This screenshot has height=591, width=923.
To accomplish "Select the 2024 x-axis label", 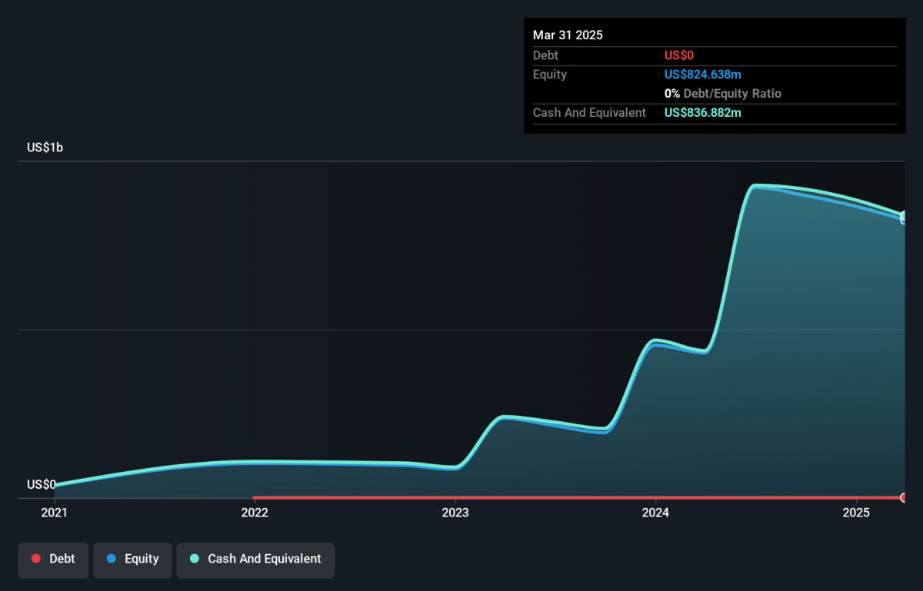I will point(655,513).
